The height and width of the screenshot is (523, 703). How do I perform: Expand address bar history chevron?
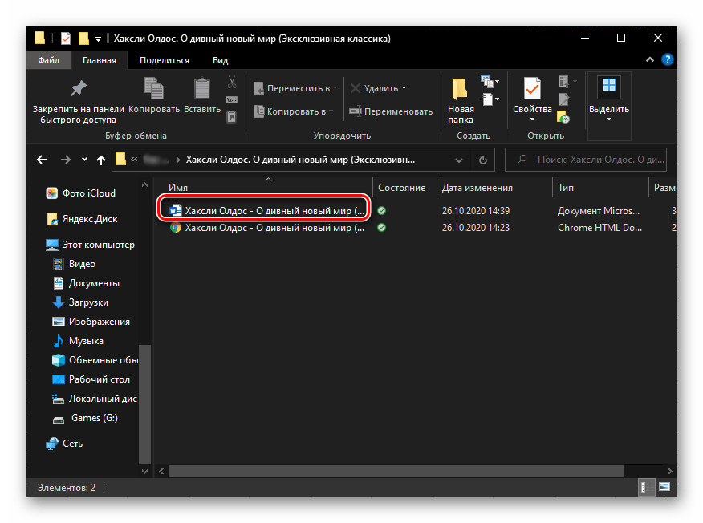(459, 160)
